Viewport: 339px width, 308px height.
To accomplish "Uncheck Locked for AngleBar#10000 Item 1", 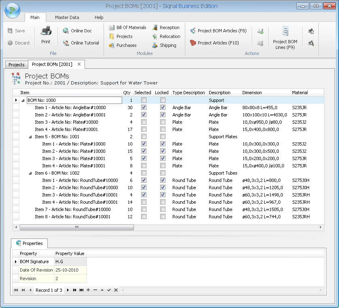I will 163,108.
